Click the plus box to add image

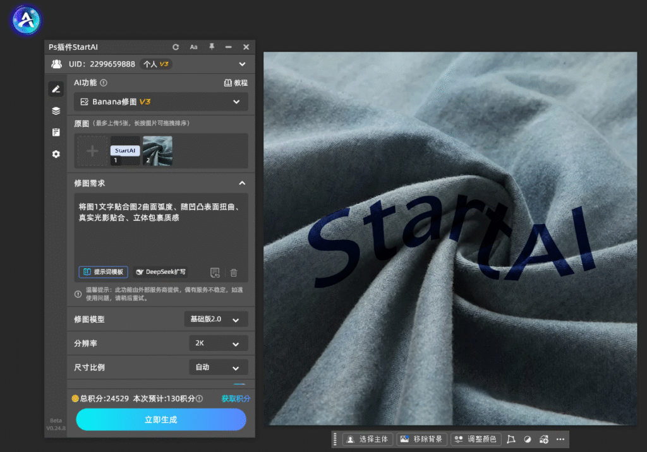pos(92,151)
